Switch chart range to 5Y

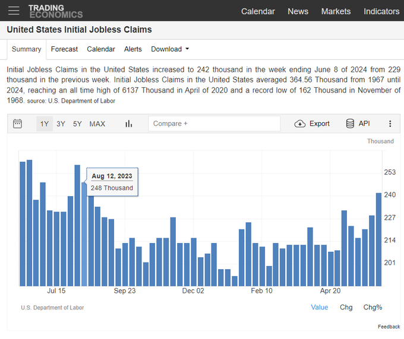click(77, 124)
